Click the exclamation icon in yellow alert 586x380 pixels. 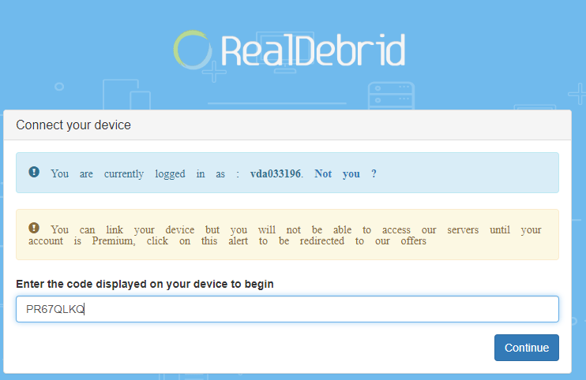tap(34, 228)
